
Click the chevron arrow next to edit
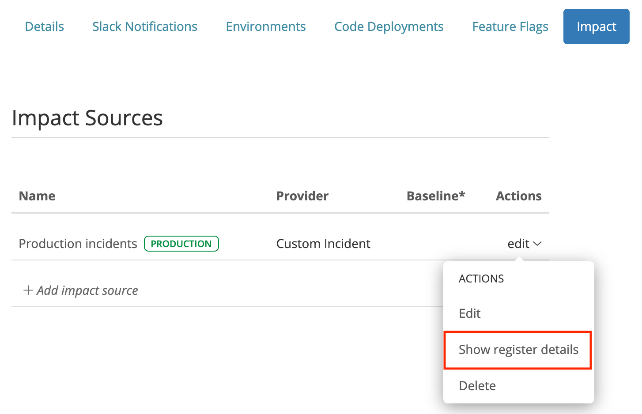point(537,244)
